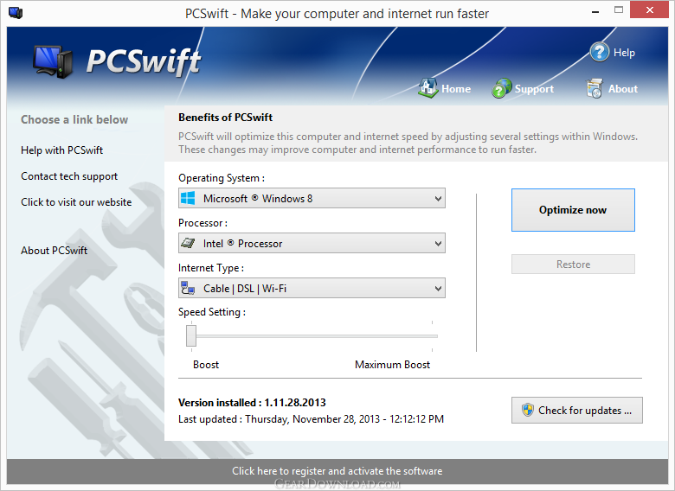Click the PCSwift computer logo icon

(x=53, y=62)
